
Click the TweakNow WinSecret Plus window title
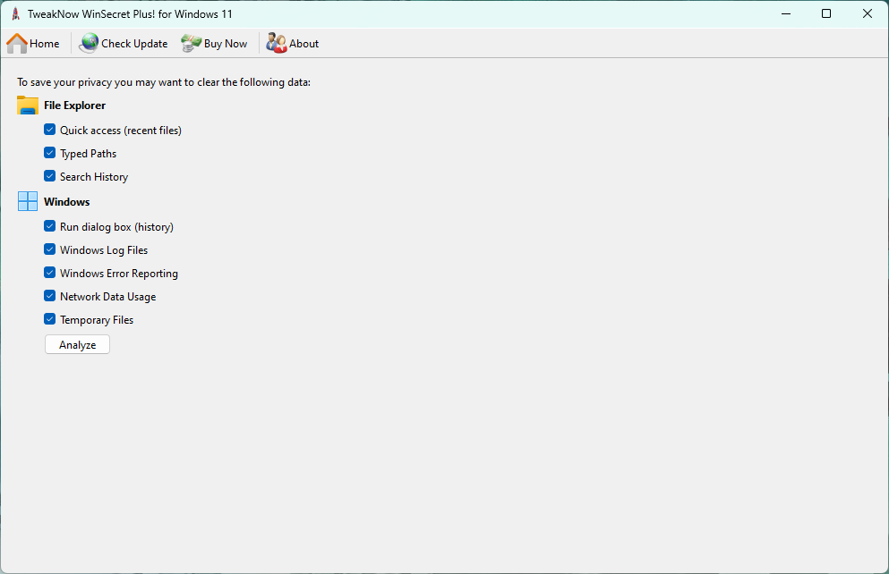point(131,14)
